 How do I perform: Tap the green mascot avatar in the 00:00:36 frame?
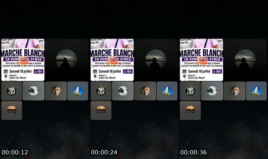click(x=190, y=91)
